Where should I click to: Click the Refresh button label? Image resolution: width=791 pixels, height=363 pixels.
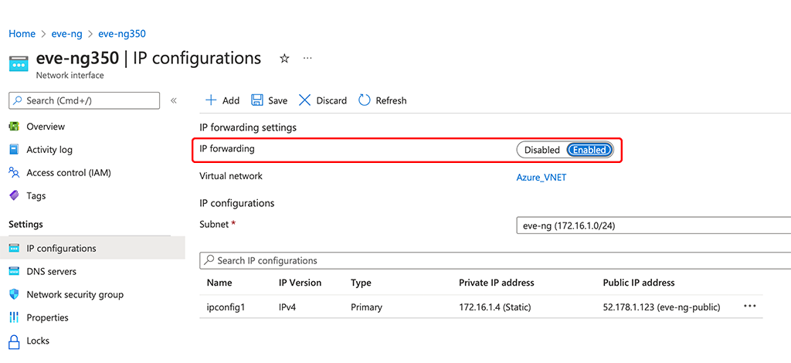click(x=391, y=100)
